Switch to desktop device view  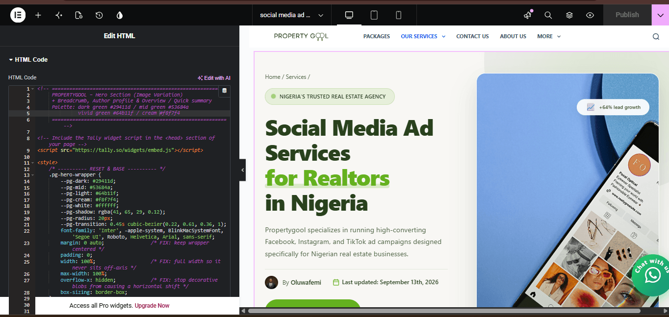click(349, 15)
